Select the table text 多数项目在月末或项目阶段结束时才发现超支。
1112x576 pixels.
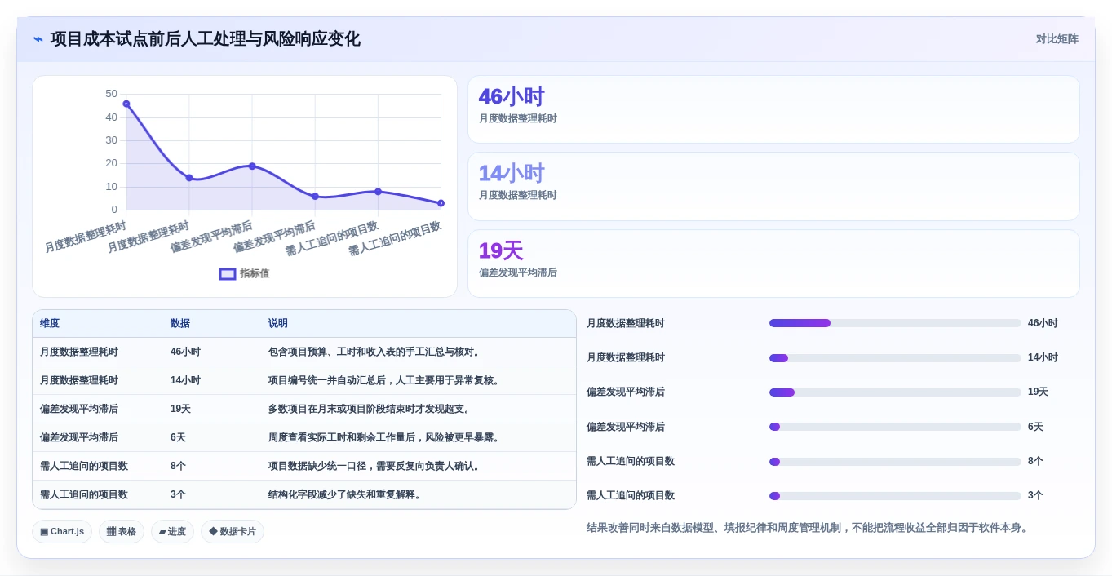(371, 410)
